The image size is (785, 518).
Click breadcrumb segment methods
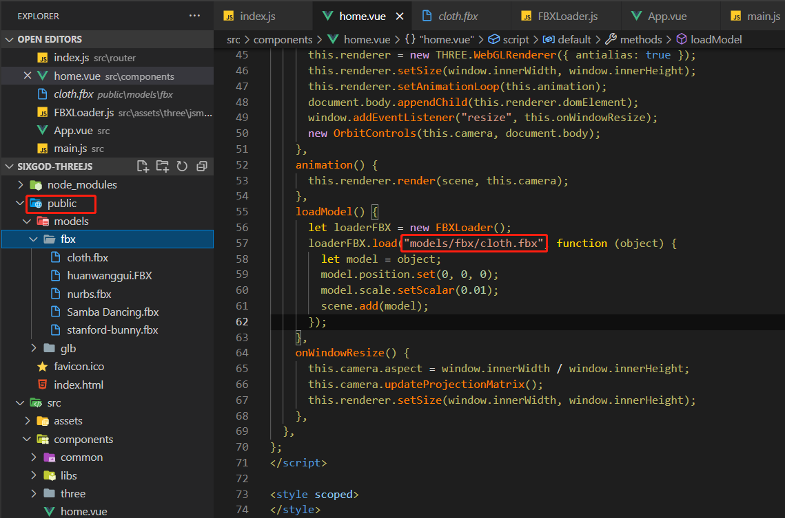click(634, 39)
